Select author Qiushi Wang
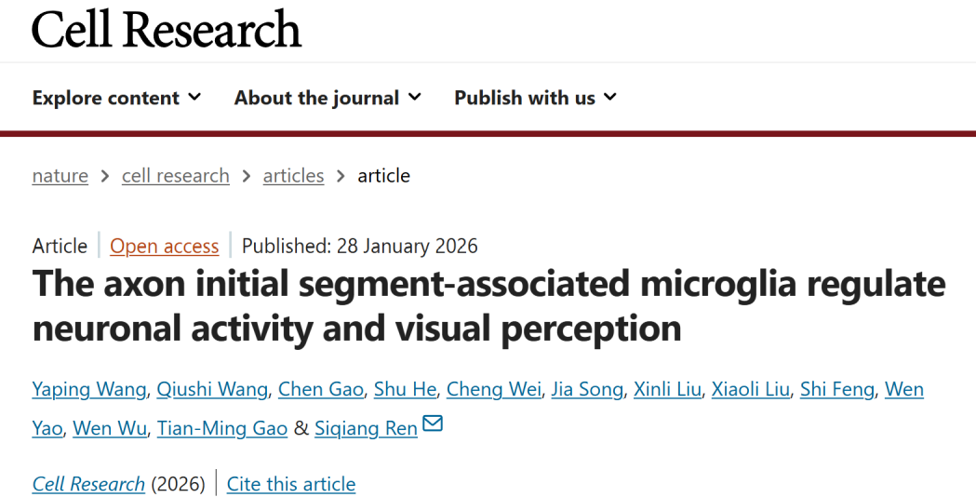 pyautogui.click(x=212, y=389)
